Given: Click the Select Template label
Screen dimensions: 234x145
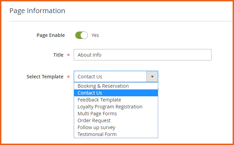Looking at the screenshot, I should tap(45, 77).
